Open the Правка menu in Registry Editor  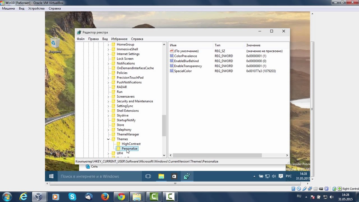(93, 39)
